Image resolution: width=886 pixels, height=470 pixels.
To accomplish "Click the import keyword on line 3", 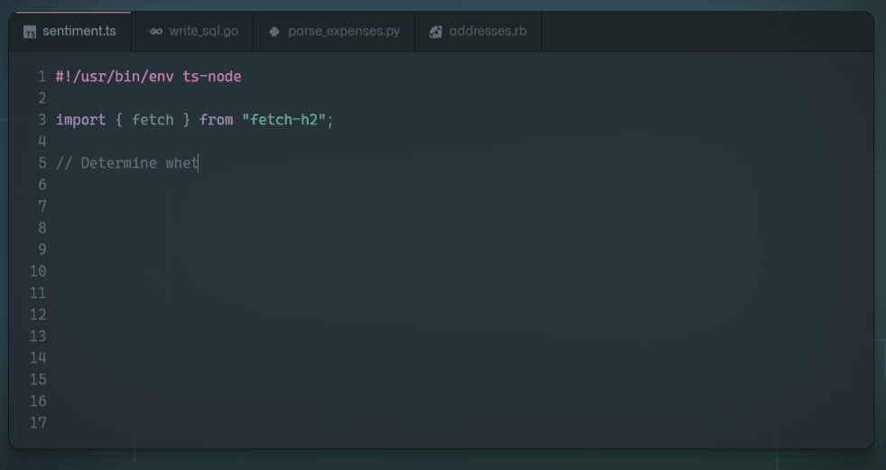I will 80,120.
